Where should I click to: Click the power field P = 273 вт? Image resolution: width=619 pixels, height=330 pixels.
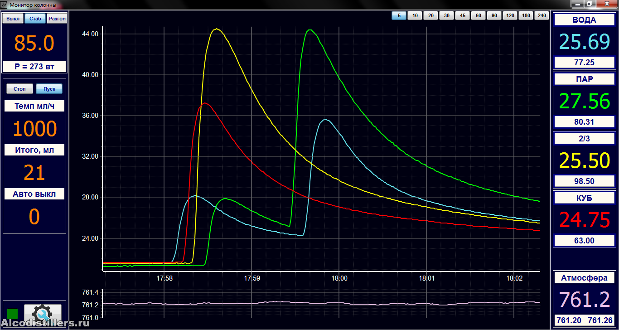click(34, 67)
